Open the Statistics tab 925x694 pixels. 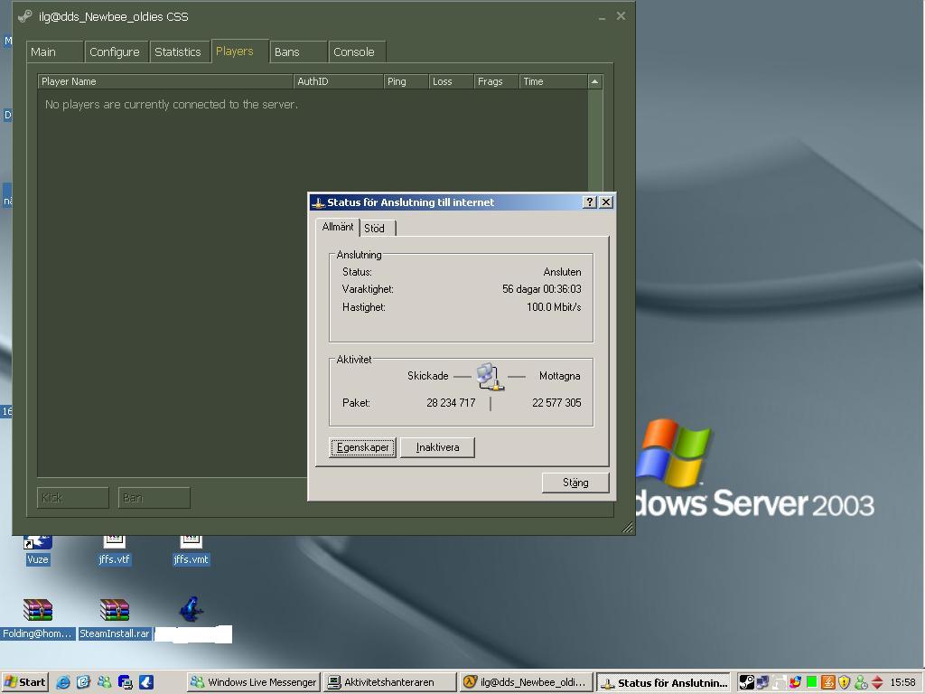(180, 52)
